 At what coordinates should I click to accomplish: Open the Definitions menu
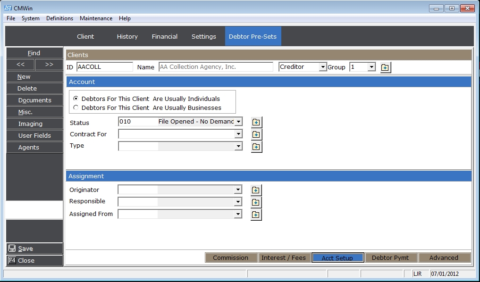pyautogui.click(x=59, y=18)
